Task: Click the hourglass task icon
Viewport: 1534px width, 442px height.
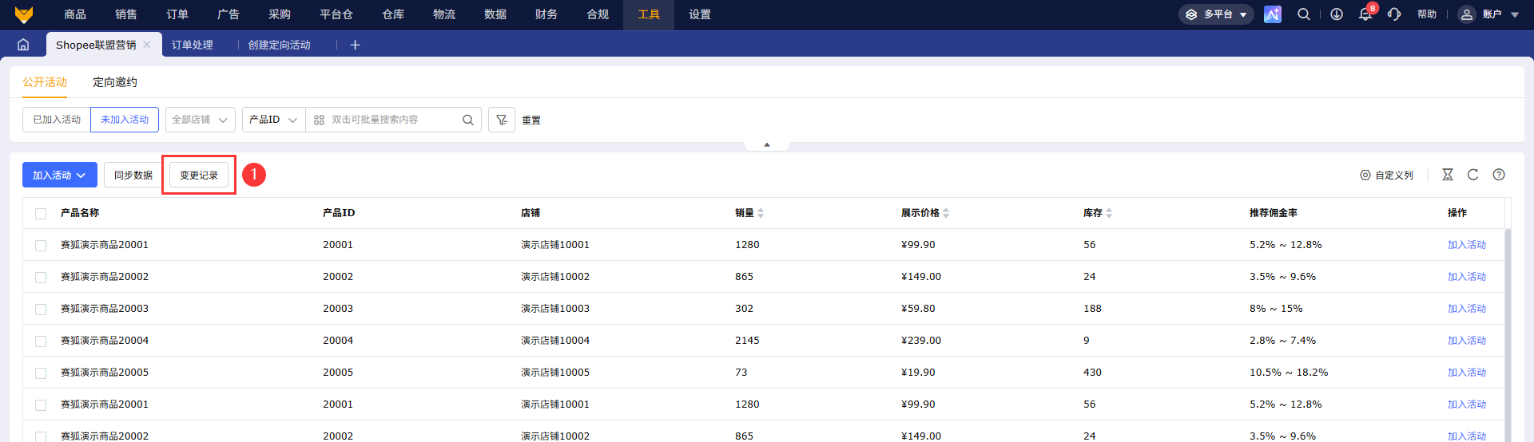Action: [x=1447, y=175]
